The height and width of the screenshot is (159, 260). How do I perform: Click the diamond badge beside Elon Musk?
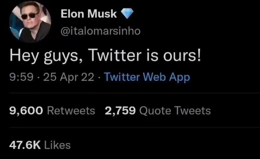[x=127, y=14]
